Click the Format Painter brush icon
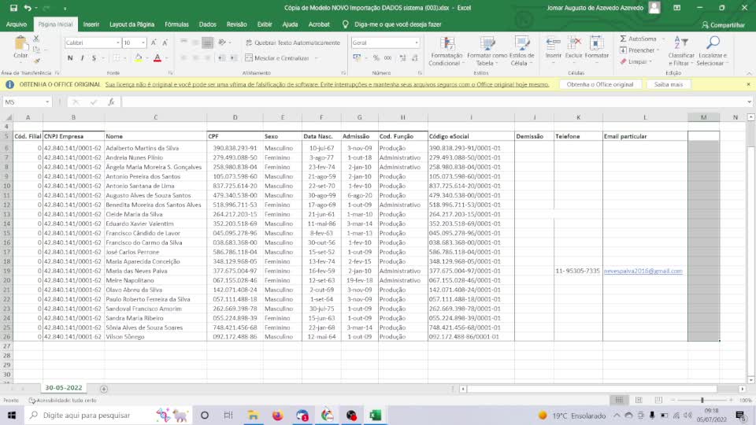 click(x=37, y=61)
